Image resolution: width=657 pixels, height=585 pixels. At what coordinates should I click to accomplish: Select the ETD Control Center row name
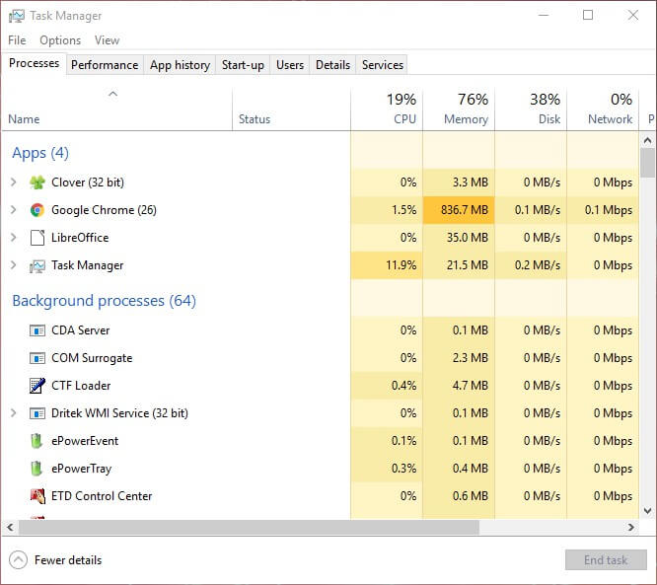(x=102, y=496)
